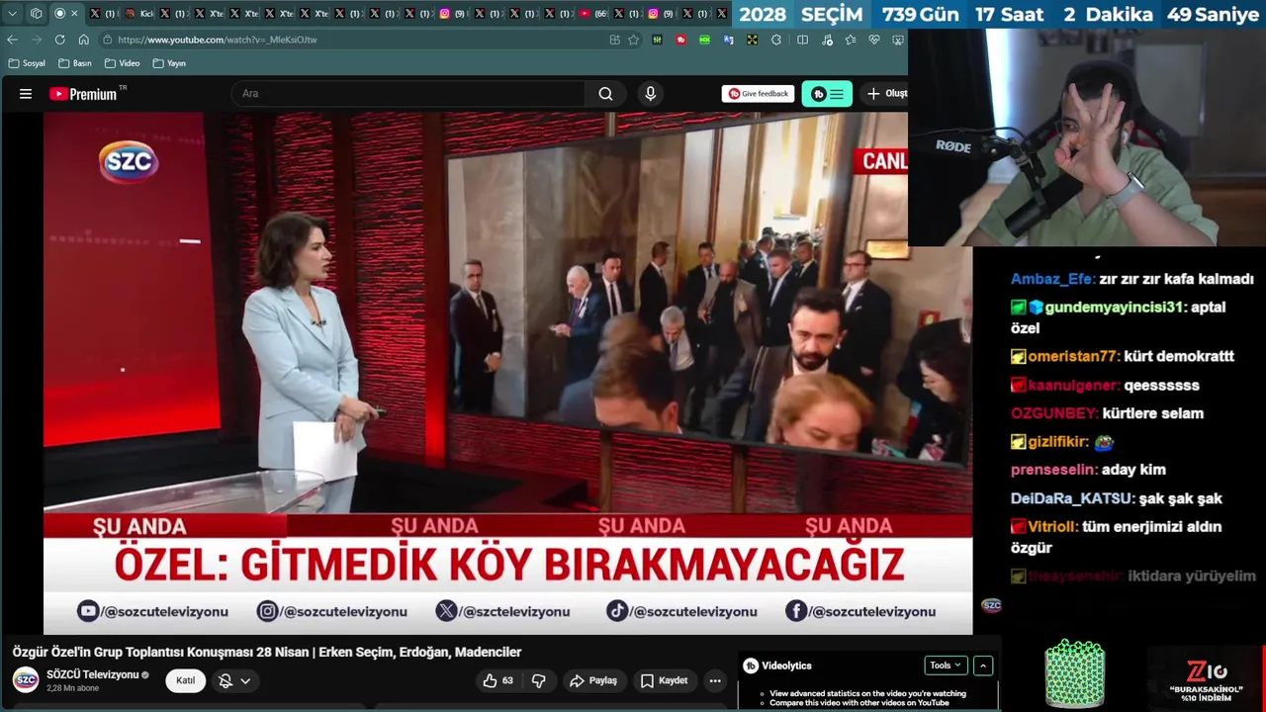This screenshot has height=712, width=1266.
Task: Open the browser extensions puzzle icon
Action: click(776, 40)
